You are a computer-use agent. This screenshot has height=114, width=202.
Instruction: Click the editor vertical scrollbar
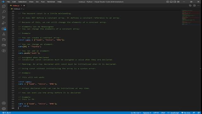[x=201, y=61]
